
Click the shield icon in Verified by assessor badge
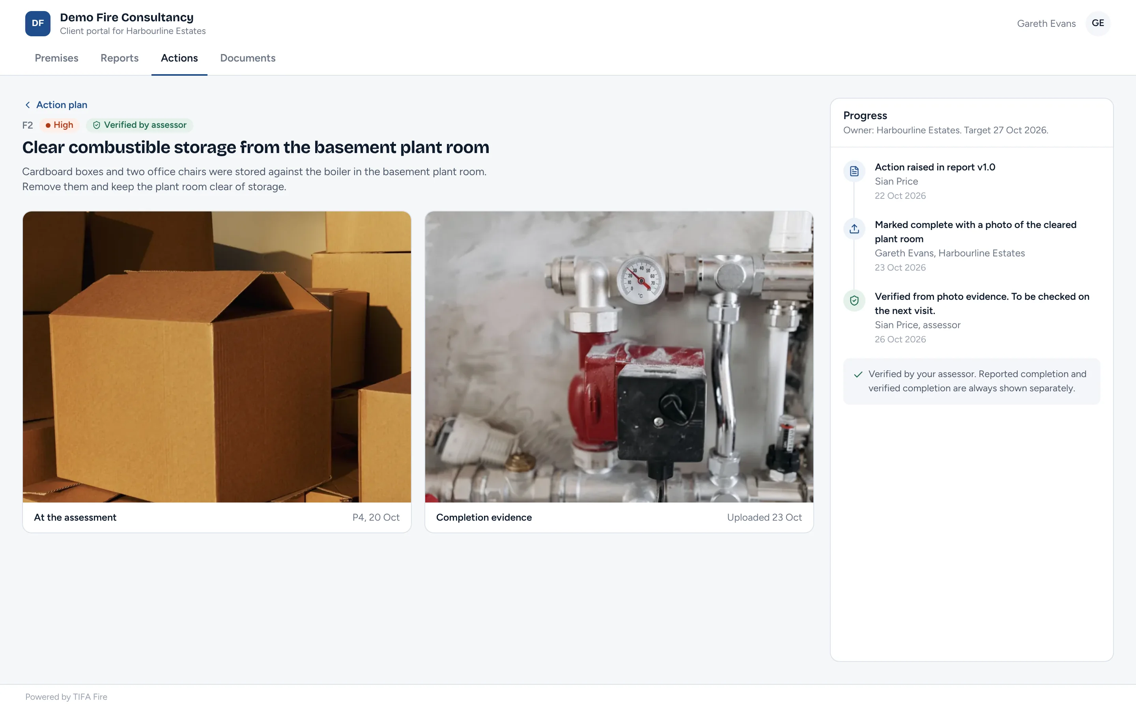point(96,125)
